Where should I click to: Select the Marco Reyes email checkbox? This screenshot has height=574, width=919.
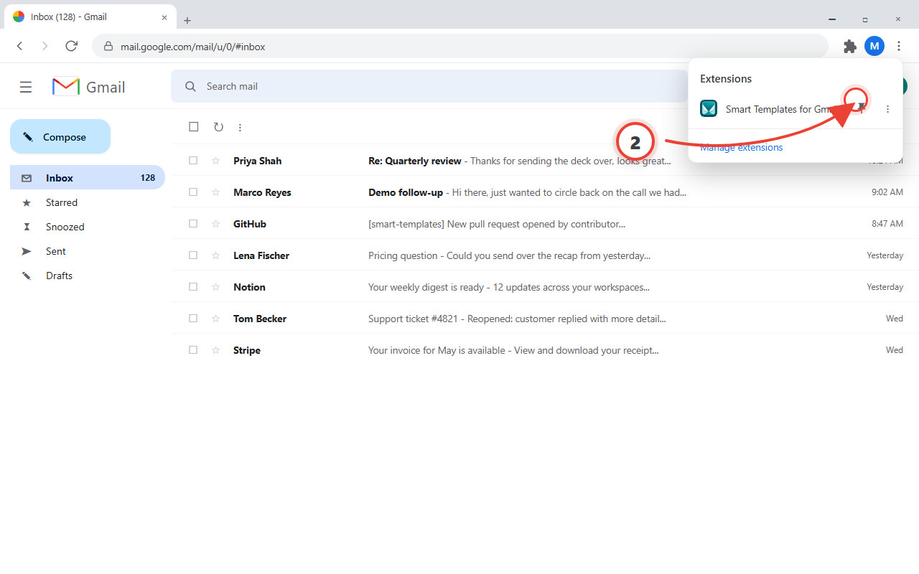coord(193,192)
